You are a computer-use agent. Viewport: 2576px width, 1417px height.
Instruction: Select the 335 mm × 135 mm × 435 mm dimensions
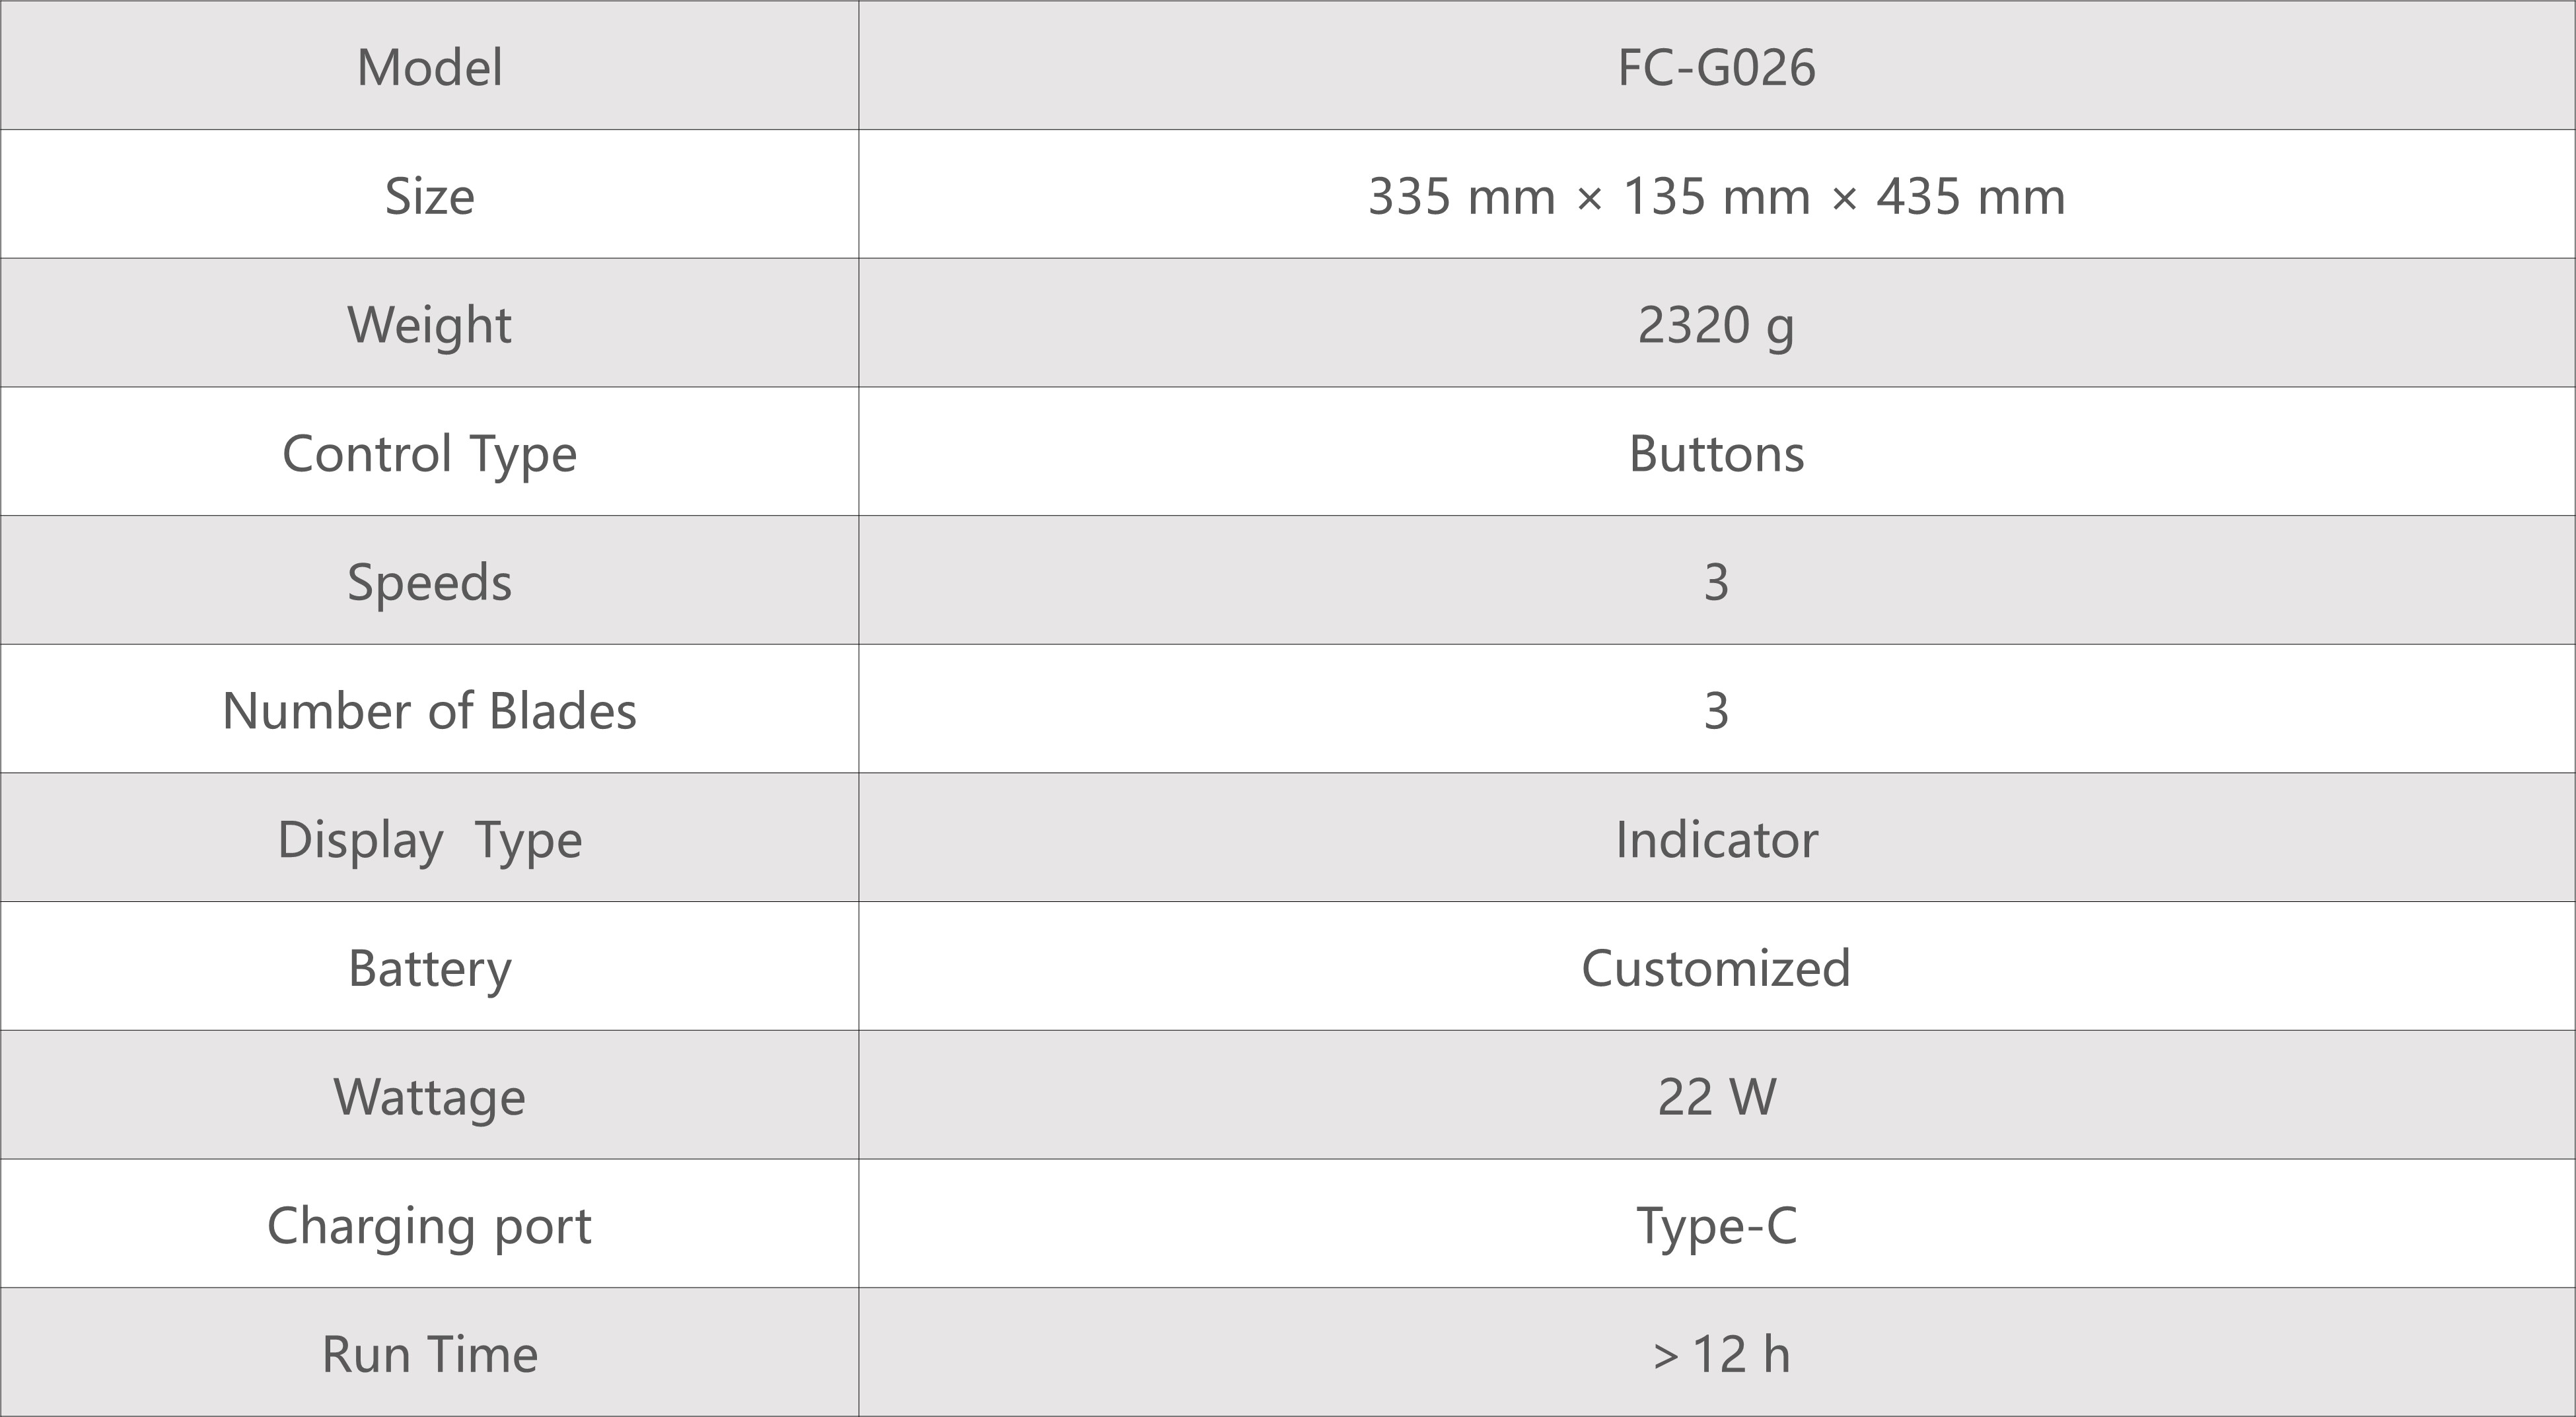click(x=1716, y=196)
